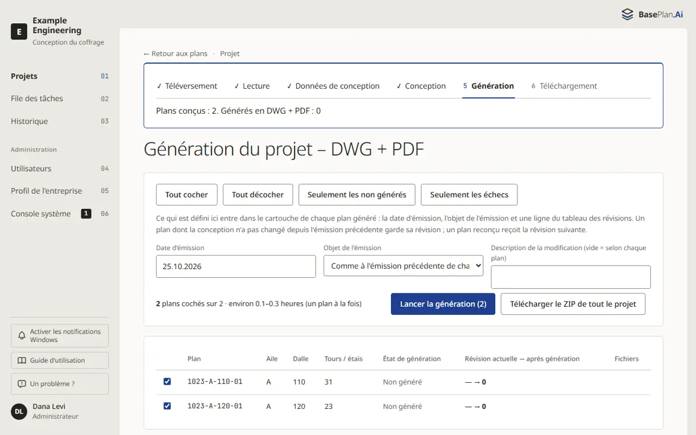The height and width of the screenshot is (435, 696).
Task: Open Console système
Action: pos(60,213)
